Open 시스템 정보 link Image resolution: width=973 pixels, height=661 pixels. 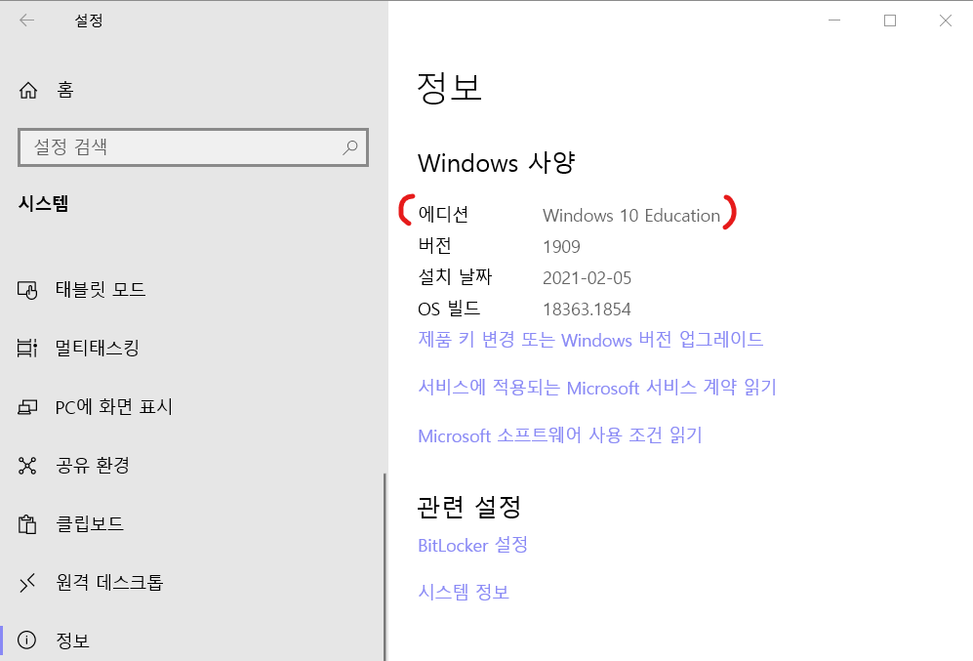tap(464, 592)
